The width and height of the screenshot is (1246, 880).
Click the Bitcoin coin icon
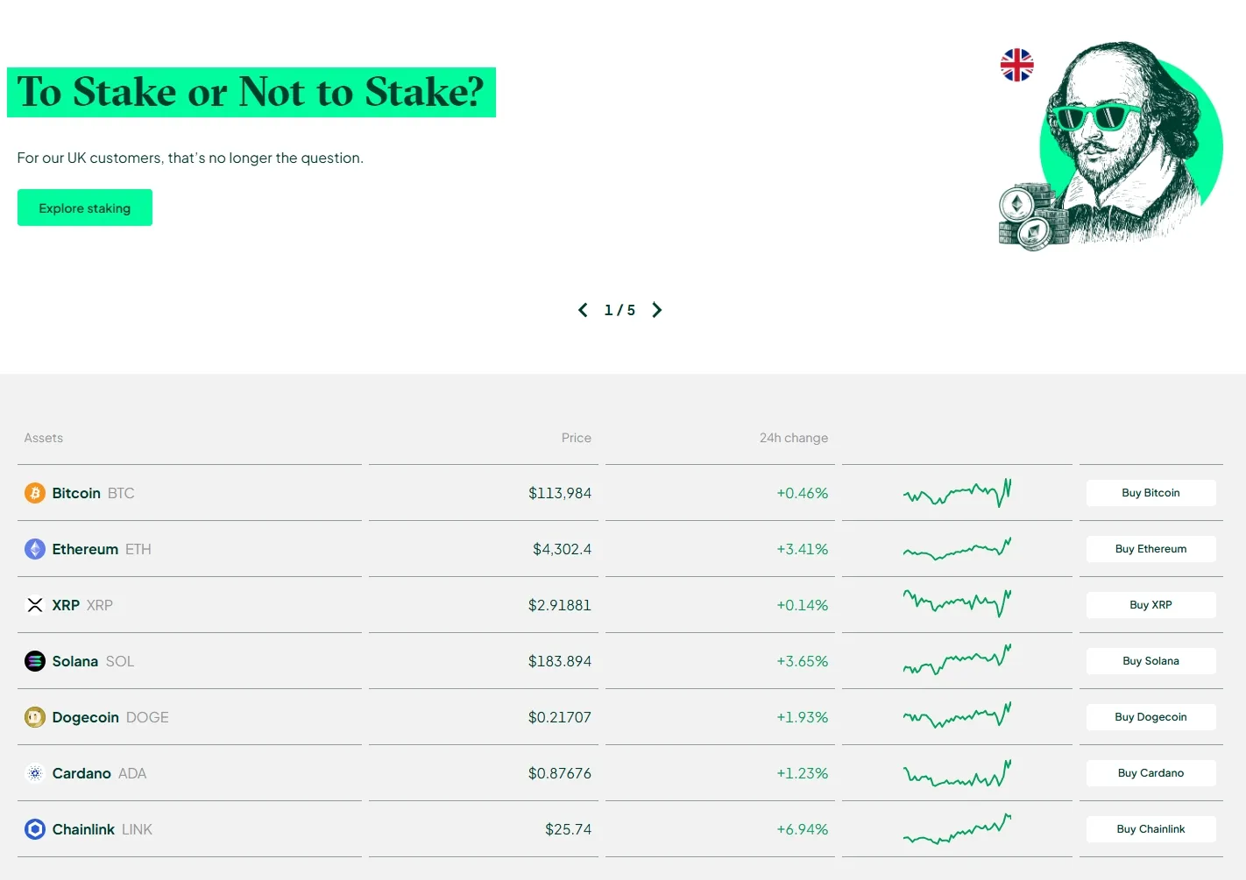35,493
